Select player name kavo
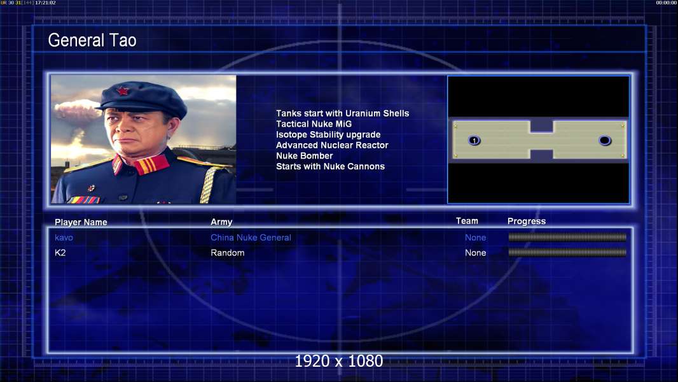This screenshot has width=678, height=382. coord(64,237)
